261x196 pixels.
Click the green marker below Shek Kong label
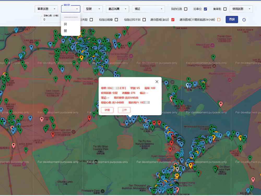(x=26, y=150)
